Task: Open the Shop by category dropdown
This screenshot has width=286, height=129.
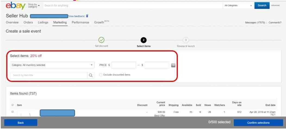Action: pos(34,5)
